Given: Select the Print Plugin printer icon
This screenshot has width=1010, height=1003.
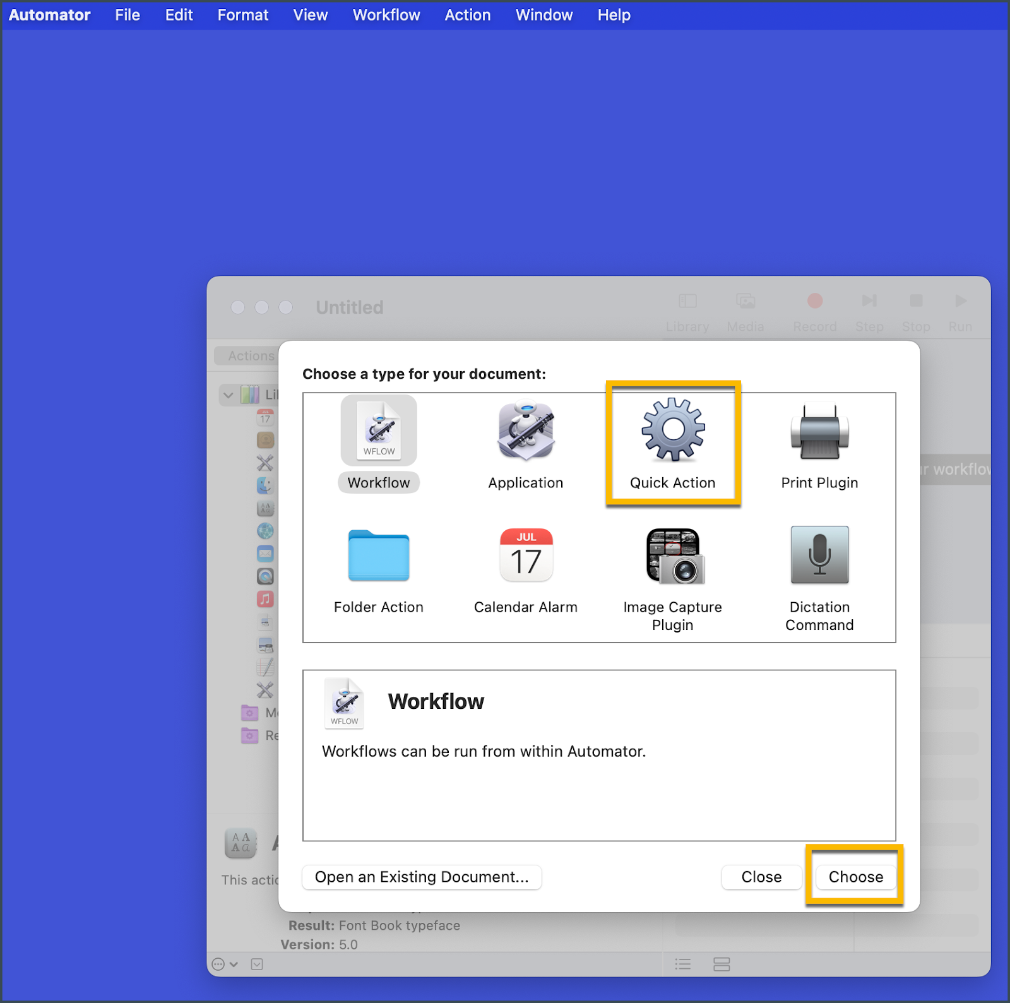Looking at the screenshot, I should 819,432.
